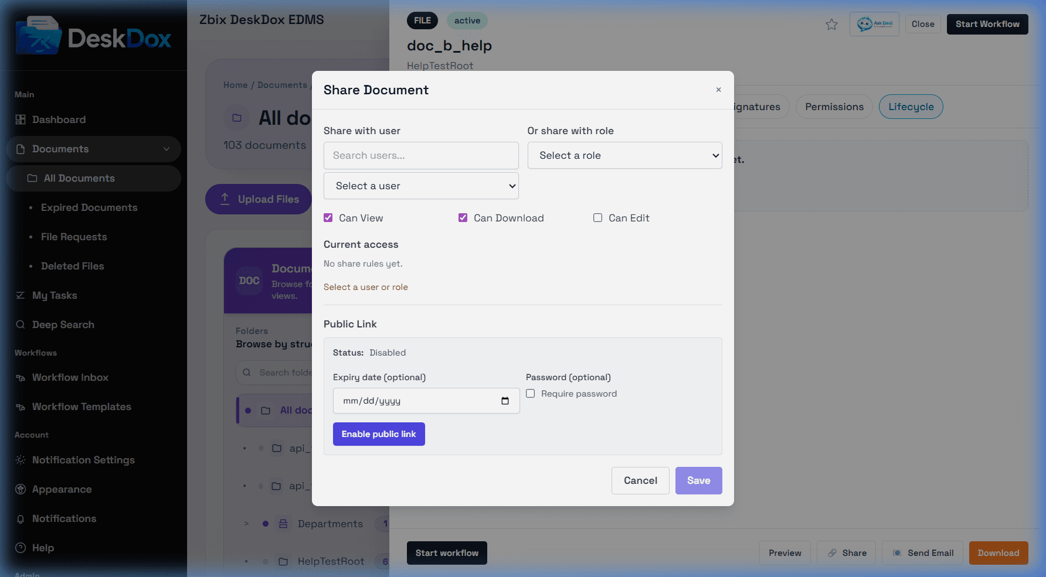Screen dimensions: 1046x577
Task: Click the FILE type badge
Action: click(422, 21)
